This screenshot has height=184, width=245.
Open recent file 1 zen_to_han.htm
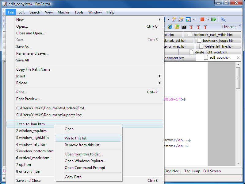(x=85, y=124)
